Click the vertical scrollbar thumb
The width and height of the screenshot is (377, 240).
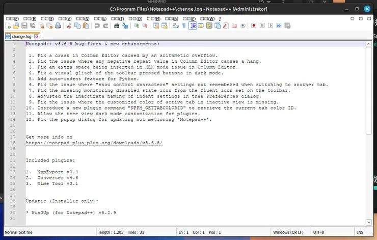(x=368, y=90)
